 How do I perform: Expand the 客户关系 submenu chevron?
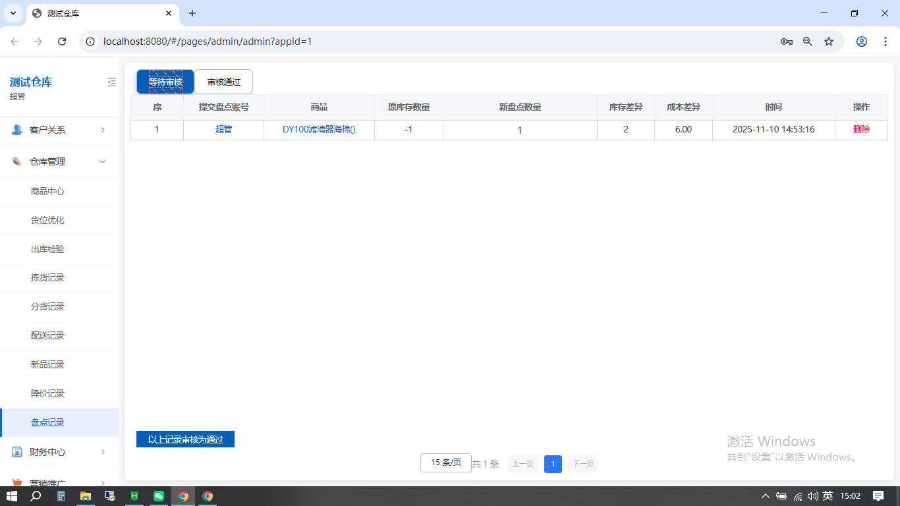coord(103,130)
